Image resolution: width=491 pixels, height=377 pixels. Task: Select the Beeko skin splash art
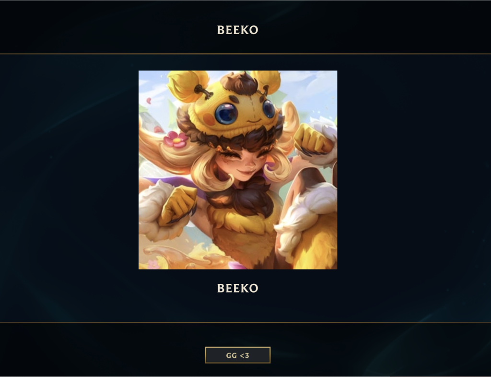pos(238,170)
